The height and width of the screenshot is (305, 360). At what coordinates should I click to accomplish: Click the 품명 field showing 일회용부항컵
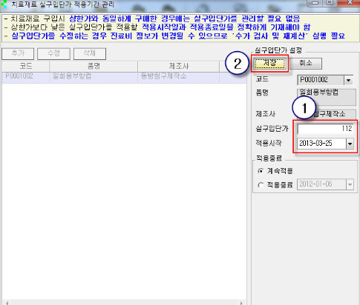click(327, 97)
